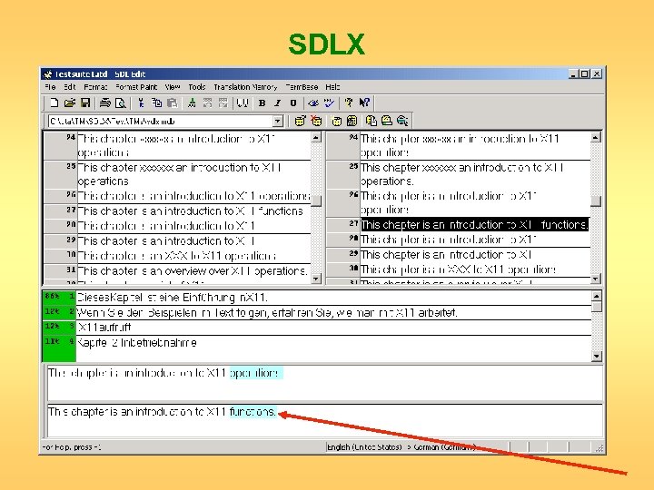Open the TermBase menu
Viewport: 654px width, 490px height.
[302, 87]
